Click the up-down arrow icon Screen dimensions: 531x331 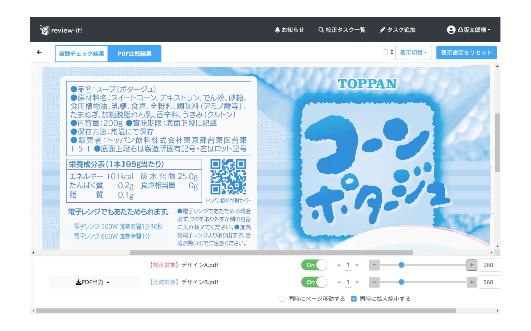[392, 52]
